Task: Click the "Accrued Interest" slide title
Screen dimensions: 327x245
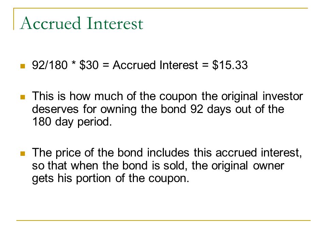Action: pyautogui.click(x=81, y=23)
